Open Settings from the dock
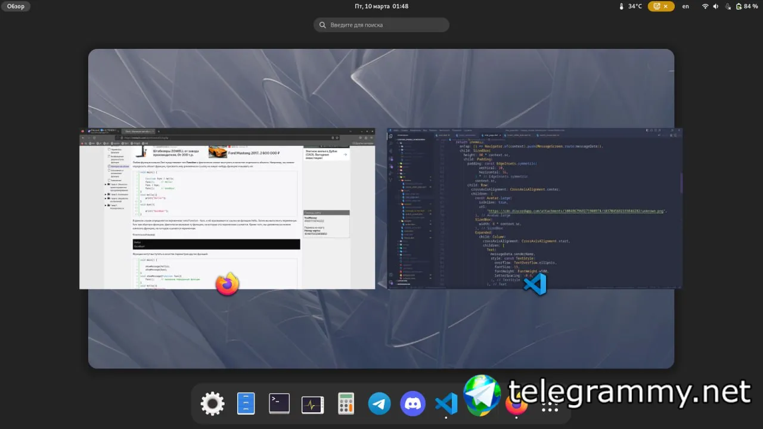 pyautogui.click(x=213, y=404)
